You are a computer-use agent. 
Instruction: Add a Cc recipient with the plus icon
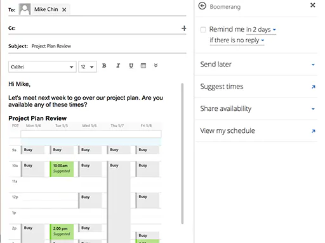click(x=184, y=28)
